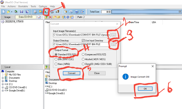Click the green Up folder icon in image pane toolbar
Image resolution: width=182 pixels, height=109 pixels.
pos(46,17)
